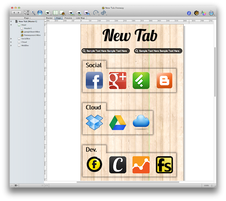The height and width of the screenshot is (201, 226).
Task: Select the rotate tool
Action: point(96,13)
